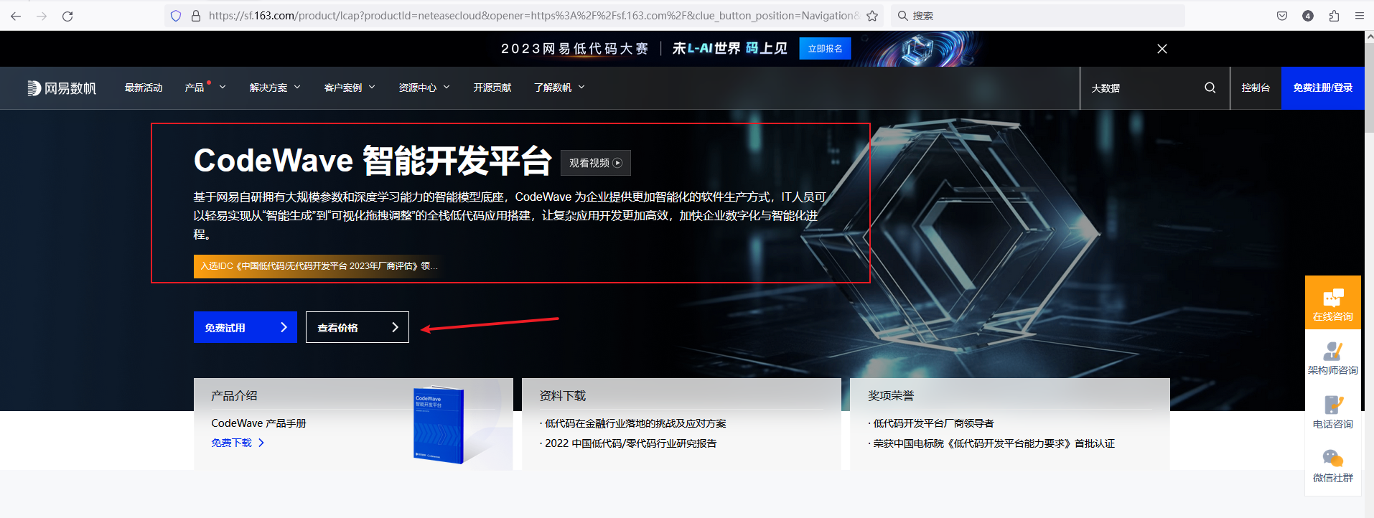This screenshot has height=518, width=1374.
Task: Click the 网易数帆 logo
Action: [x=62, y=88]
